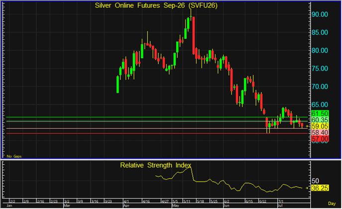342x209 pixels.
Task: Click the yellow 59.05 current price label
Action: pos(320,126)
